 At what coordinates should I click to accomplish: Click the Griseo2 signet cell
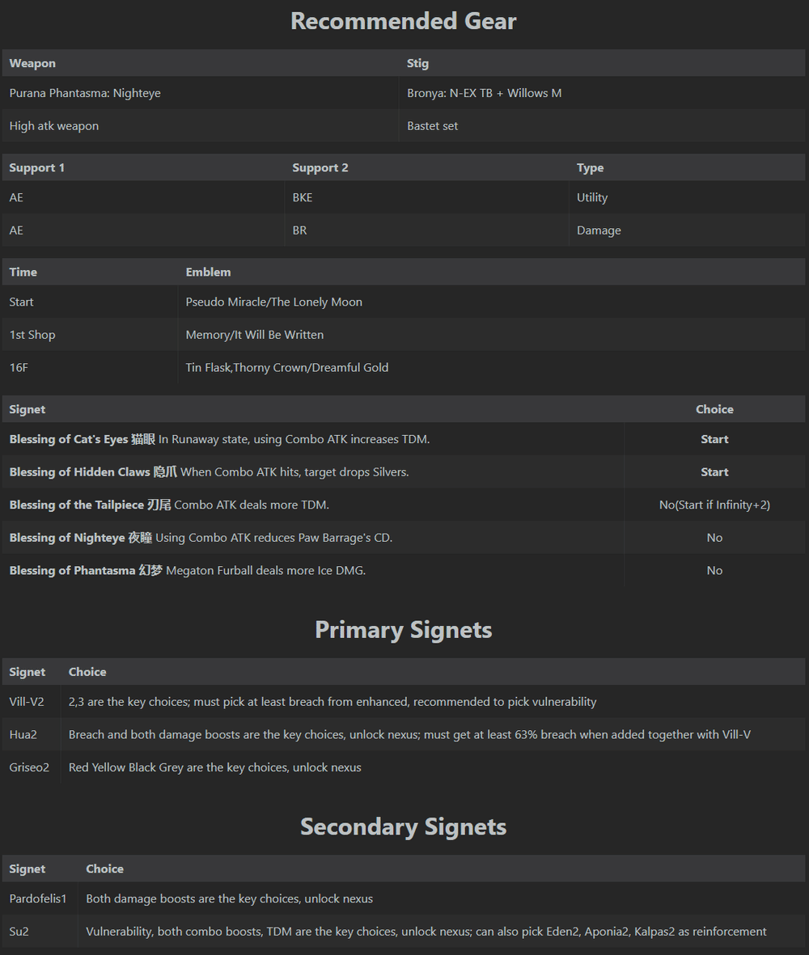(29, 767)
